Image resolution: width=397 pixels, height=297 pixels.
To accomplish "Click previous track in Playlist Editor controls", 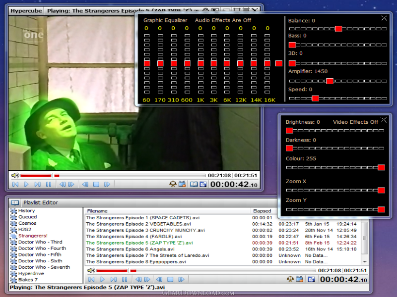I will 91,279.
